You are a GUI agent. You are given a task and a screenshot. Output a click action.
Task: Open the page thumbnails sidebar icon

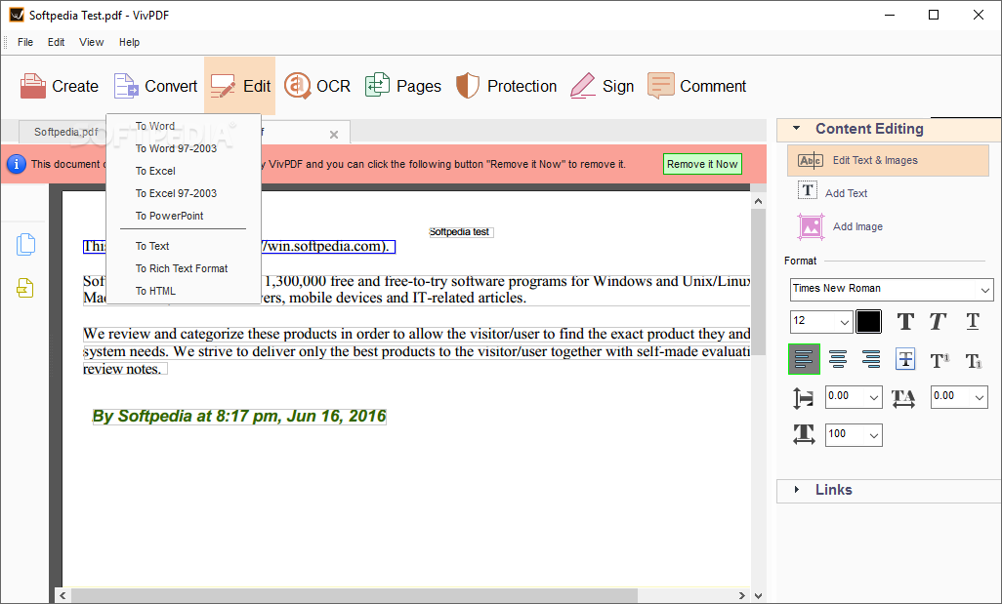[x=25, y=245]
